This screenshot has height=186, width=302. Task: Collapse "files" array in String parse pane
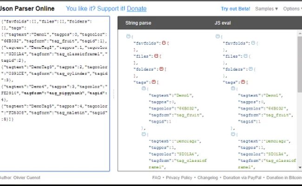156,56
